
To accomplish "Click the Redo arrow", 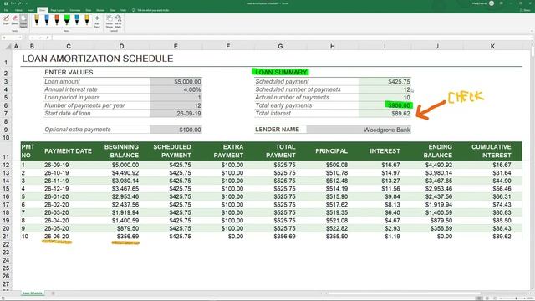I will click(x=19, y=3).
